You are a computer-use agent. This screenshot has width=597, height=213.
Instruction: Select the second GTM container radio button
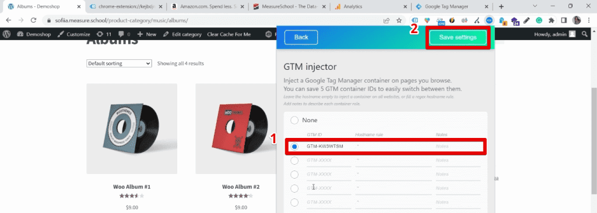click(294, 161)
